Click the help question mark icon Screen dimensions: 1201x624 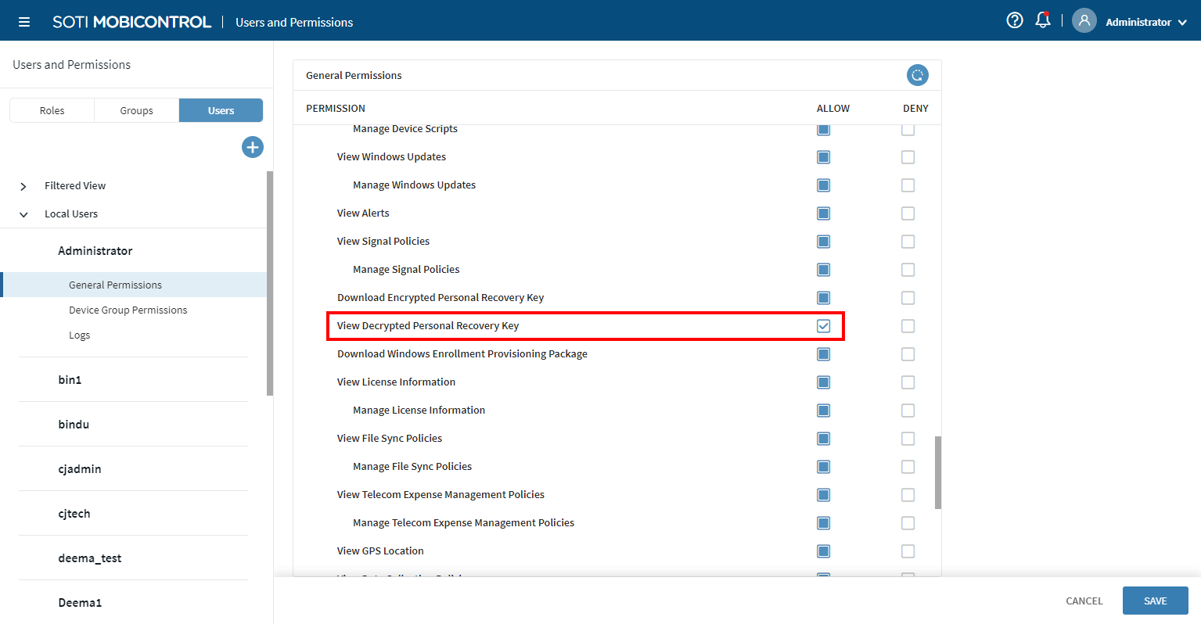point(1014,21)
